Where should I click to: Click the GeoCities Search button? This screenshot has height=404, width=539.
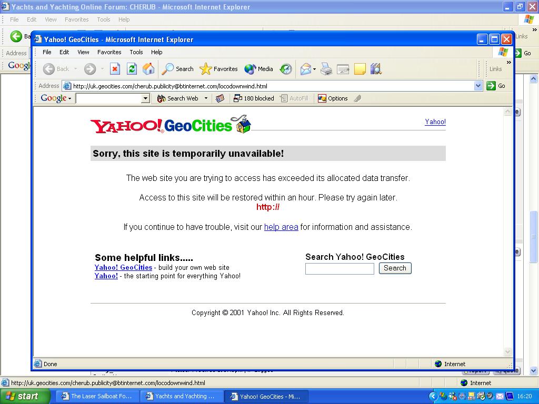(395, 268)
